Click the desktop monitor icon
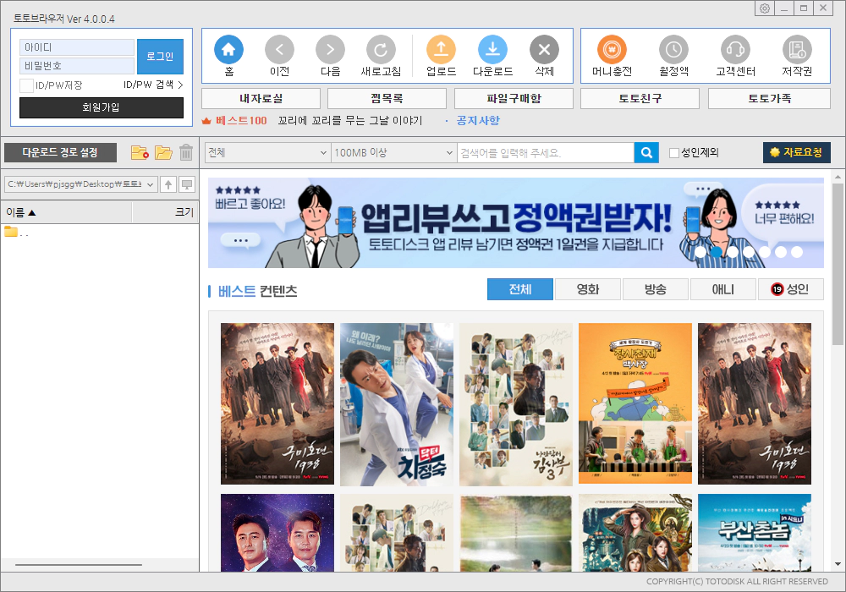Screen dimensions: 846x592 tap(187, 184)
